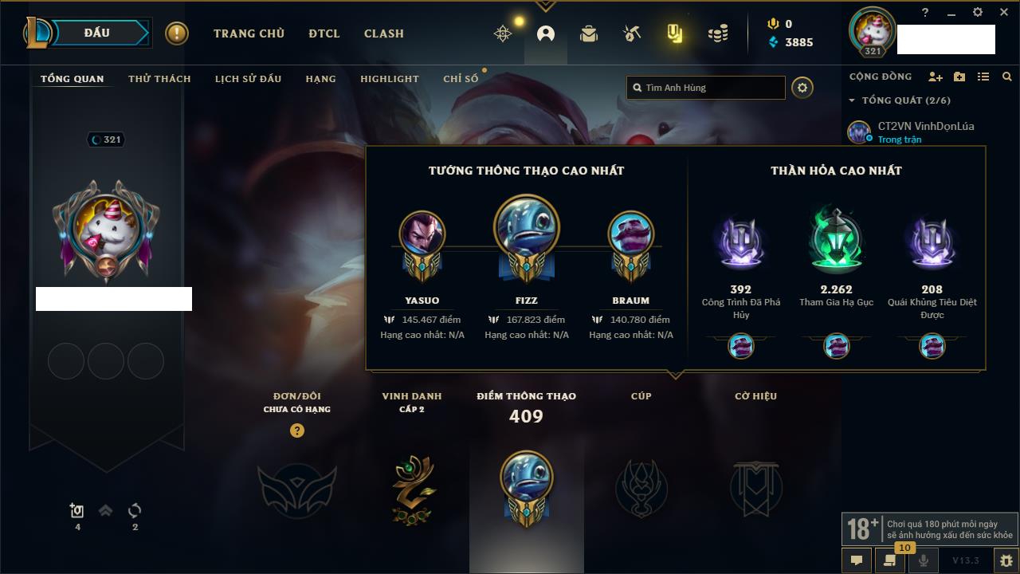Open friends list view options icon
Viewport: 1020px width, 574px height.
coord(983,77)
